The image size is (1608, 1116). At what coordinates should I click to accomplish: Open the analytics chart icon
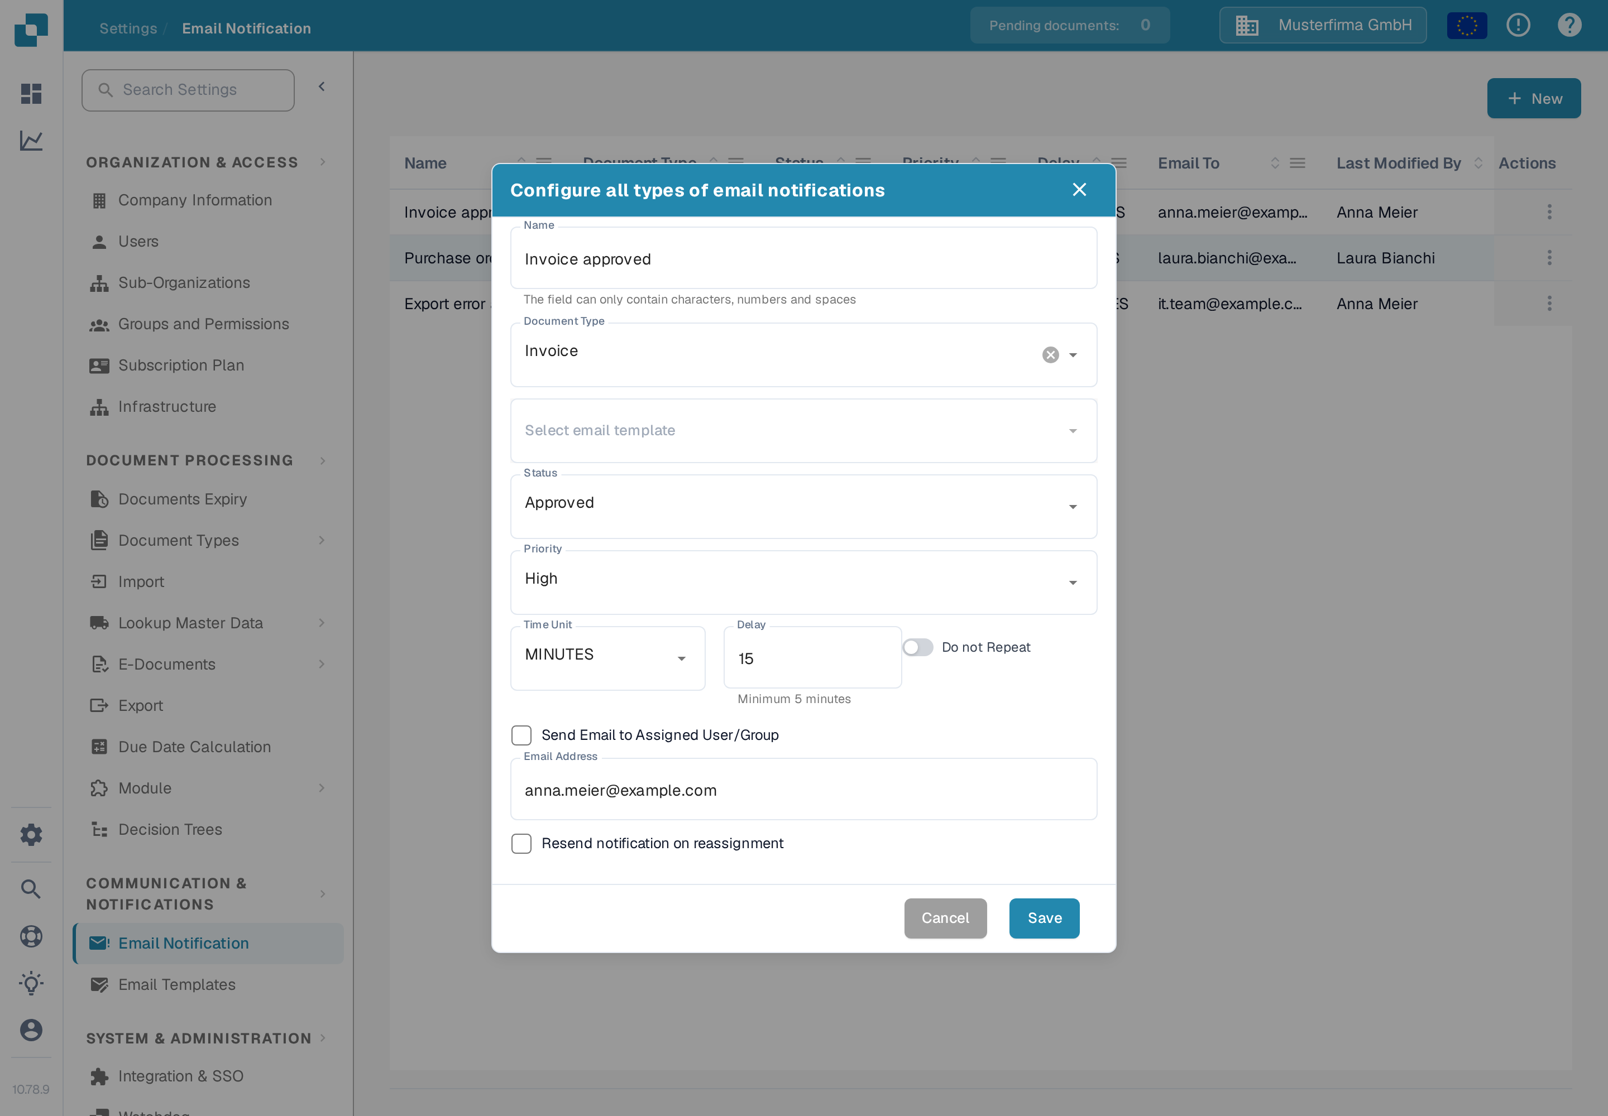coord(31,141)
